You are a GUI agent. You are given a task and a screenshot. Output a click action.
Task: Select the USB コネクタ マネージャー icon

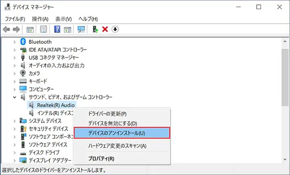click(23, 57)
